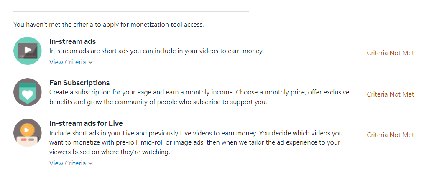Image resolution: width=429 pixels, height=183 pixels.
Task: Click Criteria Not Met for In-stream ads for Live
Action: pyautogui.click(x=390, y=135)
